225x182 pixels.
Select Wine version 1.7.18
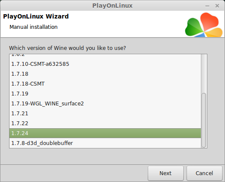(x=105, y=74)
